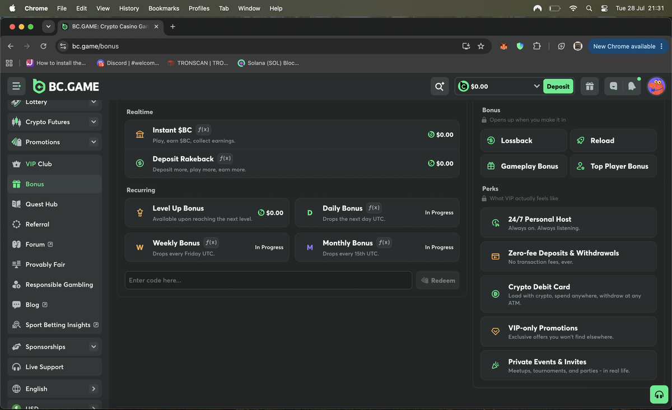Click the VIP-only Promotions diamond icon
The height and width of the screenshot is (410, 672).
(495, 332)
